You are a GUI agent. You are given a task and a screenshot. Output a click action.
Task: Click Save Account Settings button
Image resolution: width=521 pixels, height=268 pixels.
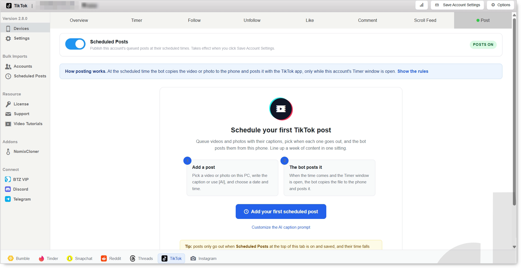pos(457,5)
